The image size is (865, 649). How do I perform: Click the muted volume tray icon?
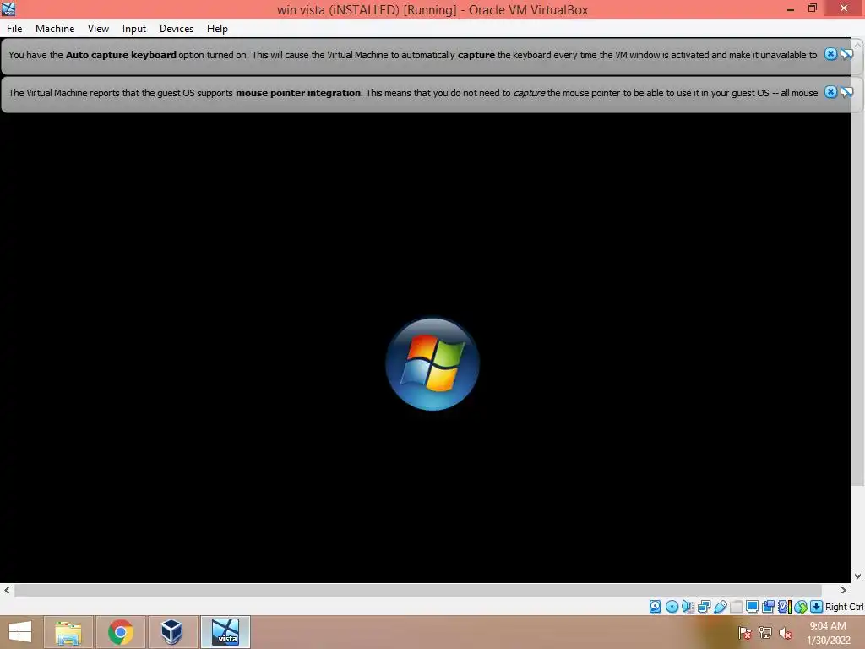pyautogui.click(x=786, y=632)
